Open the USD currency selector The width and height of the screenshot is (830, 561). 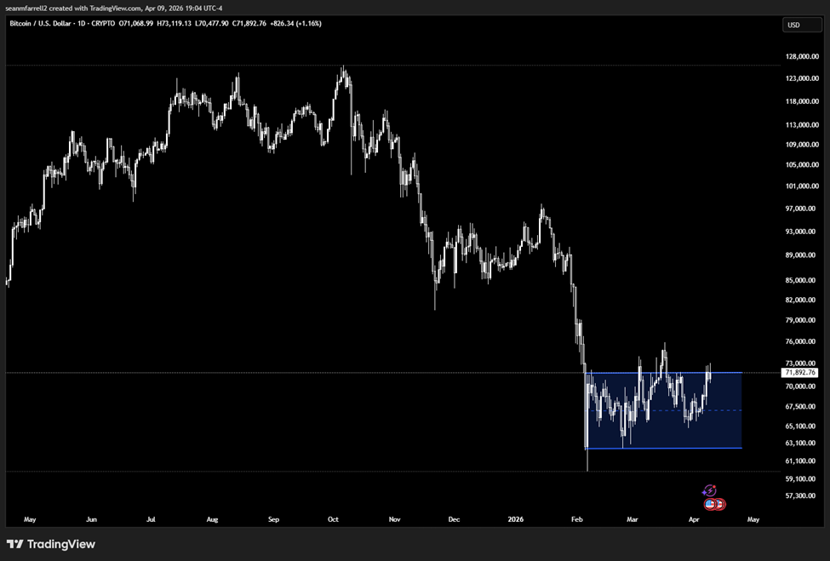point(802,25)
